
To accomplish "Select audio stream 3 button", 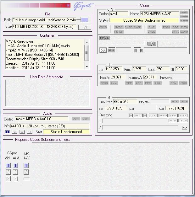I will point(22,132).
